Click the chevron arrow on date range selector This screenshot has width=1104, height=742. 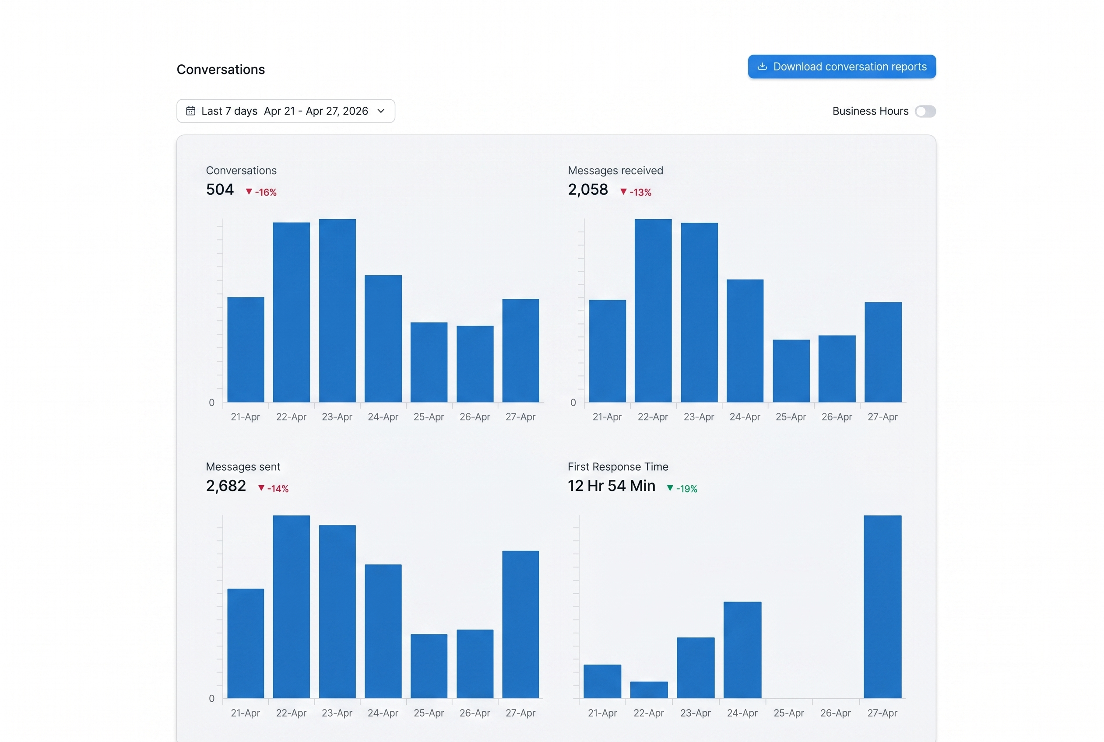(381, 111)
